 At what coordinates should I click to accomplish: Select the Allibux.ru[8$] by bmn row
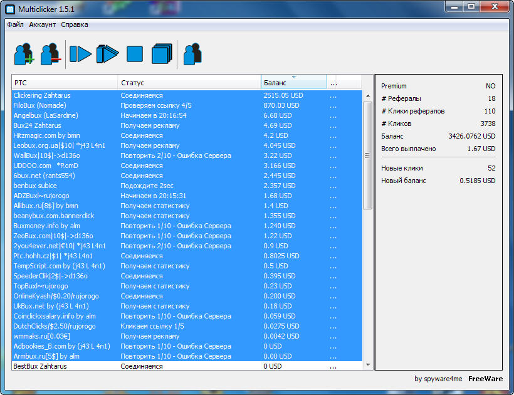click(x=187, y=206)
